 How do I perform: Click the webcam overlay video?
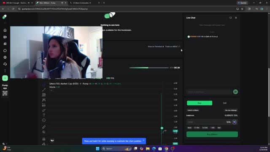point(56,52)
